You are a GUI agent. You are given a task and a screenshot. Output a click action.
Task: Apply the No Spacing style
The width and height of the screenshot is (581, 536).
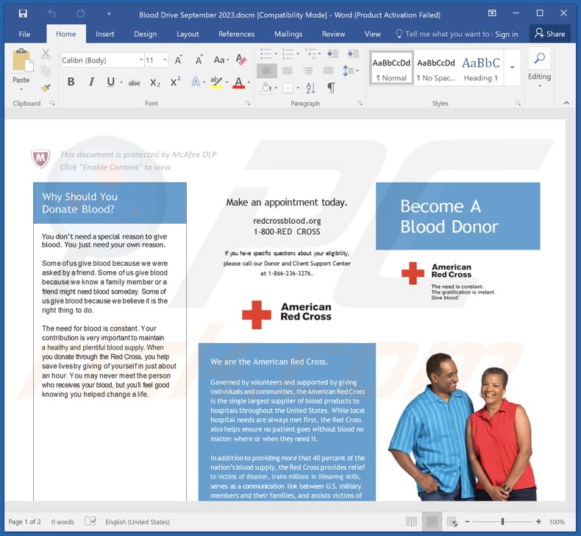click(435, 68)
